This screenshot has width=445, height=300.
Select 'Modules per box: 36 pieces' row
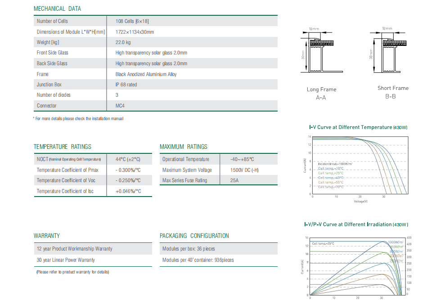tap(219, 249)
